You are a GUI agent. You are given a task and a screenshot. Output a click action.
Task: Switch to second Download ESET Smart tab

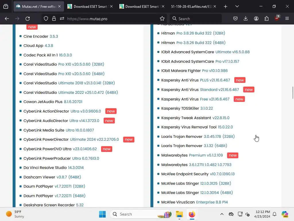142,6
